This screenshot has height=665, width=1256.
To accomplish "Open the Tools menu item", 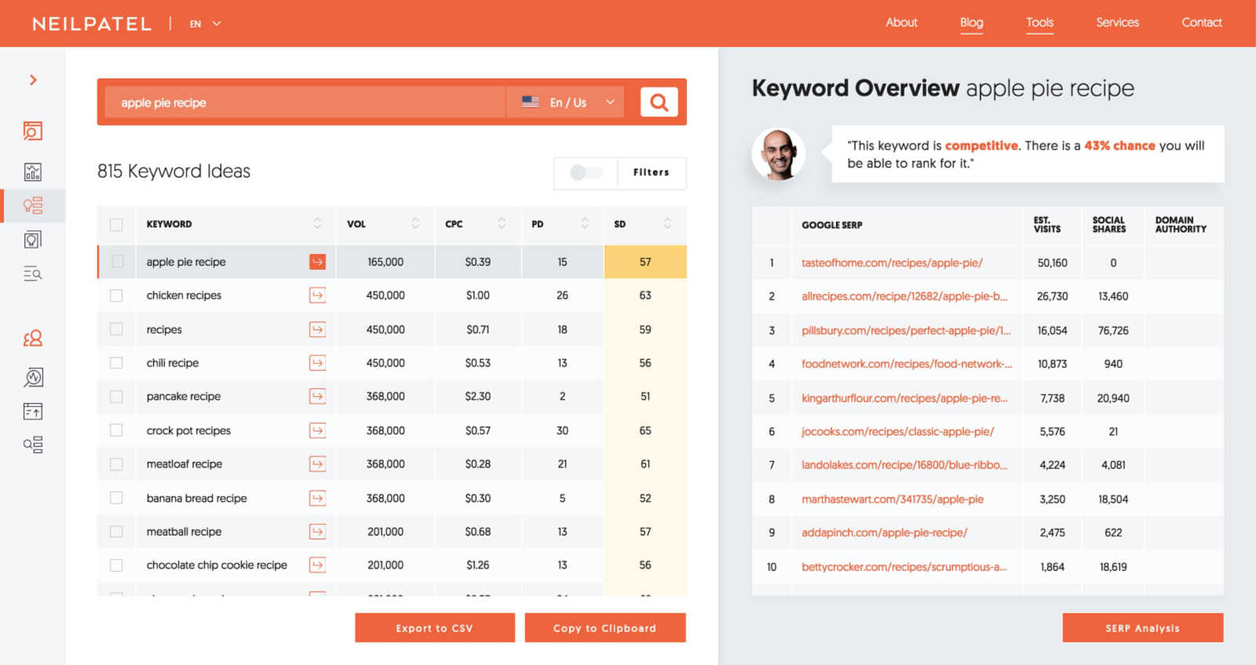I will tap(1039, 23).
